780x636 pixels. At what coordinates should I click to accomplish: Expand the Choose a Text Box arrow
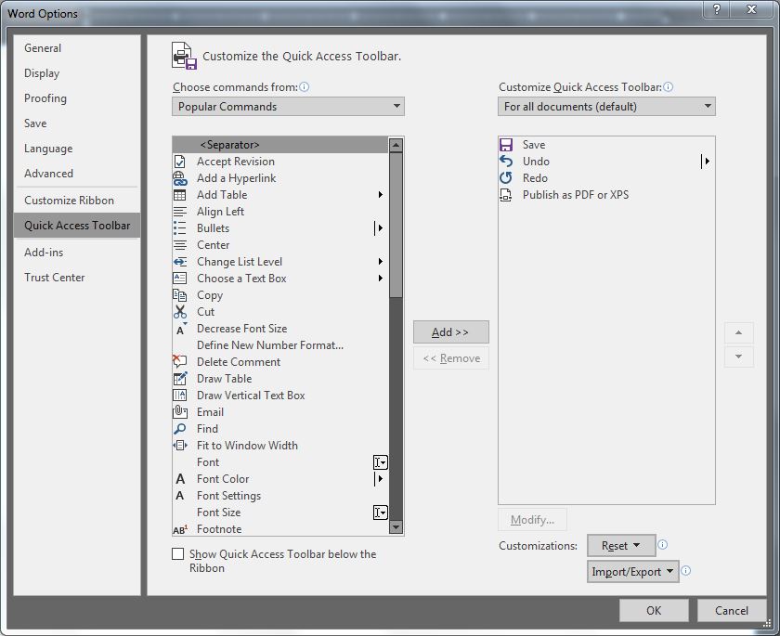click(381, 279)
